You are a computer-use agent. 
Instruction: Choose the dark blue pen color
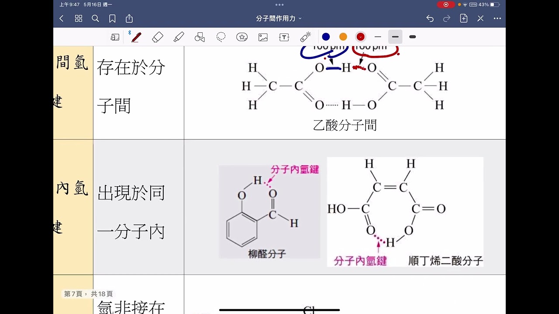click(326, 37)
